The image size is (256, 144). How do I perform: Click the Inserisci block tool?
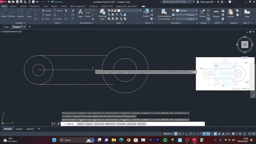click(146, 13)
